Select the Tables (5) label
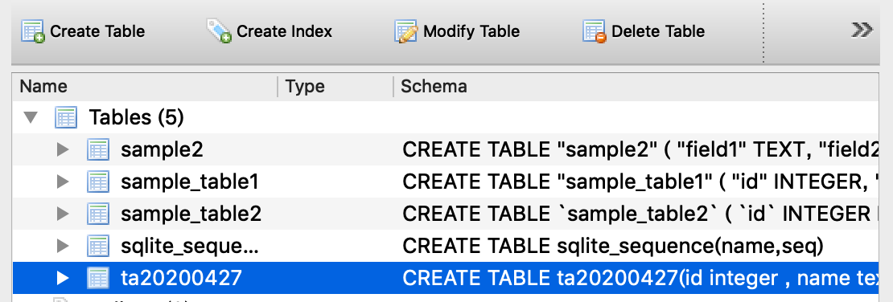This screenshot has height=302, width=893. pos(136,118)
